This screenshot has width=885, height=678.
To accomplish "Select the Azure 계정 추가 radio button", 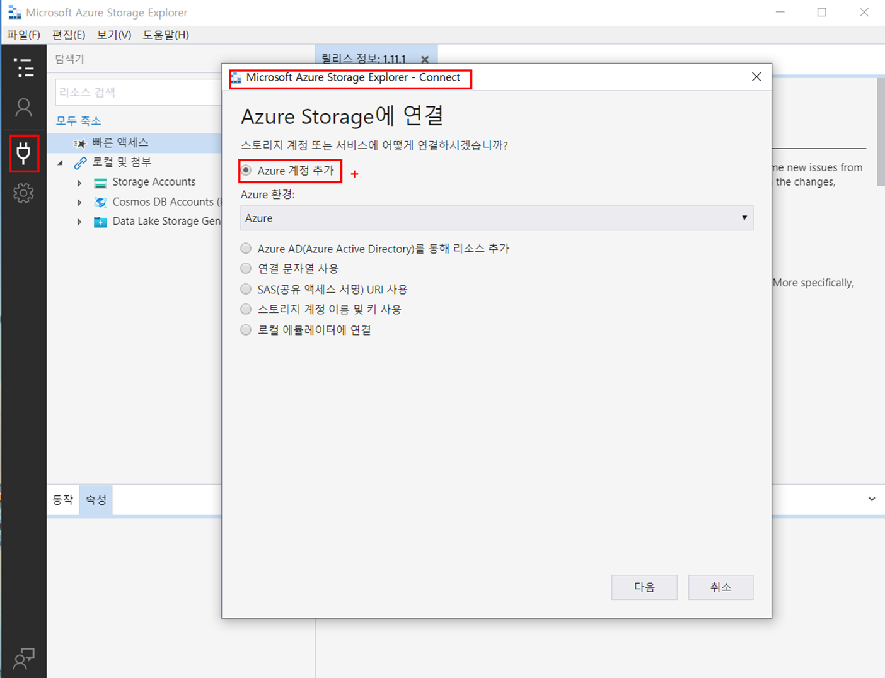I will 246,171.
